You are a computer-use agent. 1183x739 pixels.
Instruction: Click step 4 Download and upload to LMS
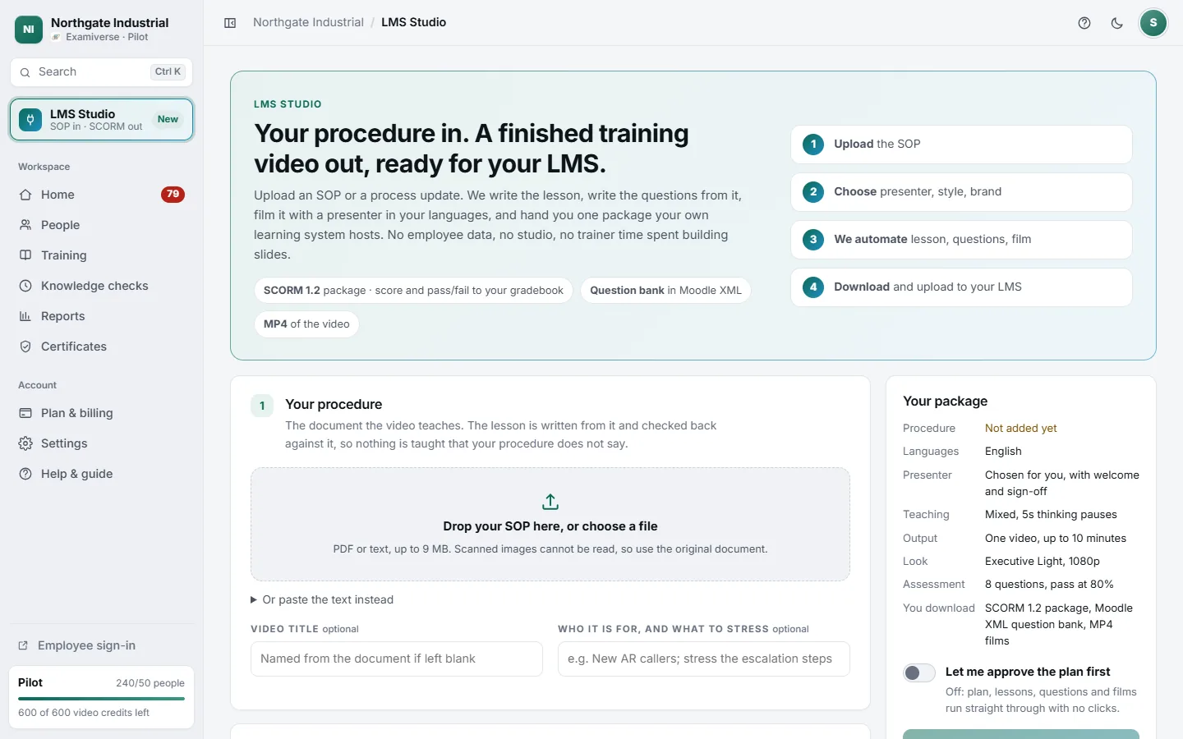961,287
